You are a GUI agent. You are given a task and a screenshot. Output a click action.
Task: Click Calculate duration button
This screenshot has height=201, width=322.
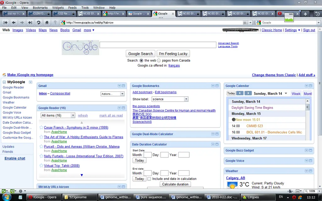pyautogui.click(x=175, y=184)
